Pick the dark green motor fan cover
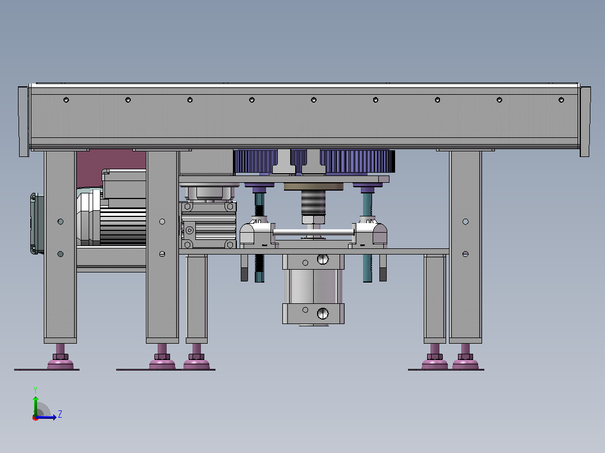Viewport: 605px width, 453px height. [36, 224]
